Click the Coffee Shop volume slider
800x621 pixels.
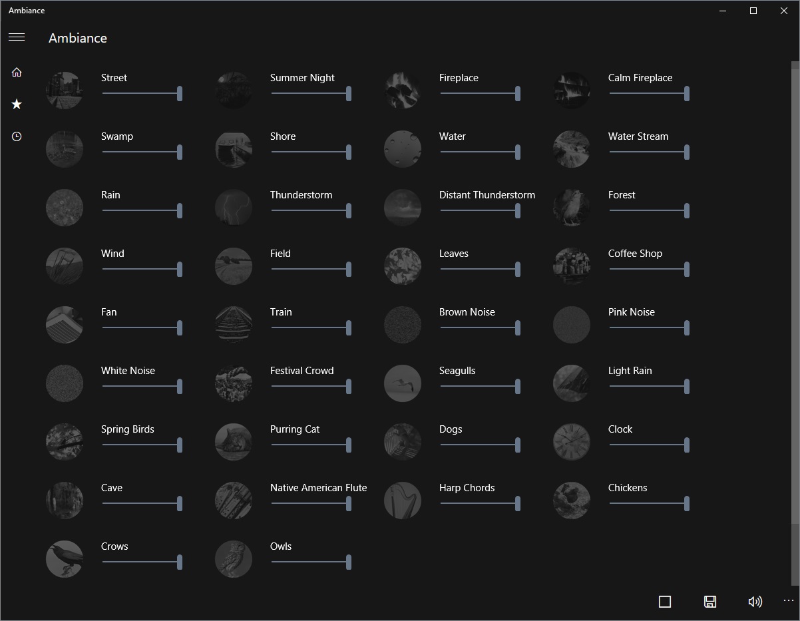click(648, 269)
